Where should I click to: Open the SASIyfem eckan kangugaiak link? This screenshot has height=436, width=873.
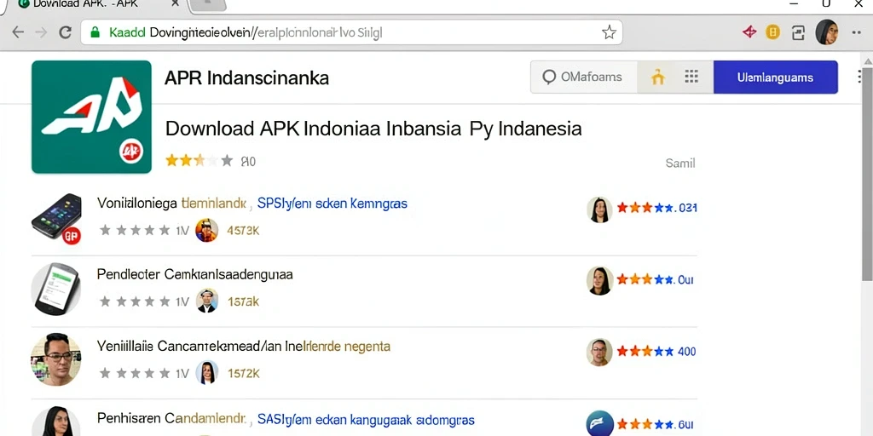[x=366, y=420]
